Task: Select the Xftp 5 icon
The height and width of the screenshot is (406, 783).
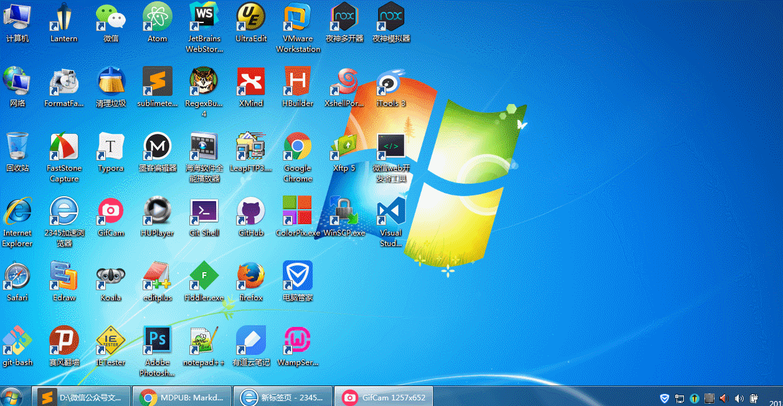Action: (x=344, y=152)
